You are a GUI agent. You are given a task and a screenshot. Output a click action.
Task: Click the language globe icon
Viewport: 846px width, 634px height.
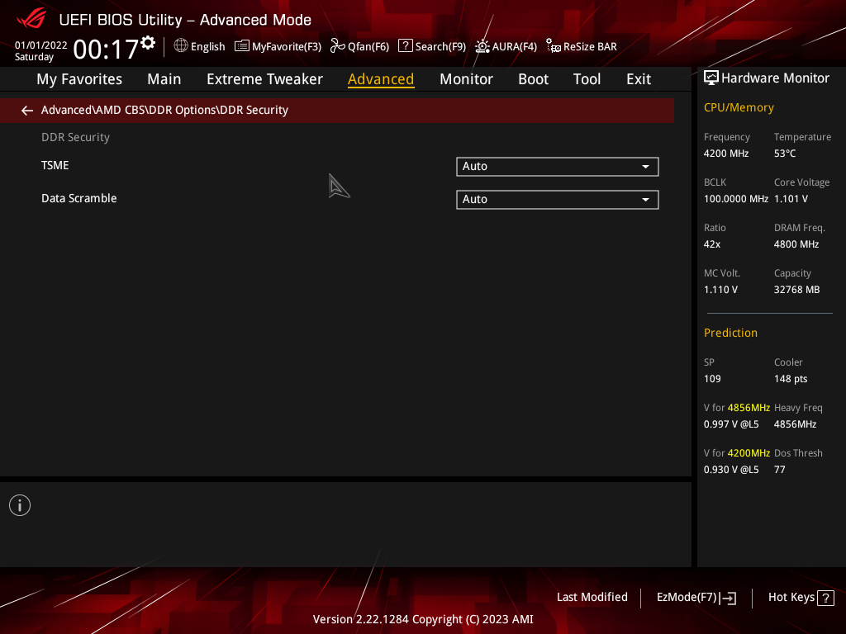181,46
